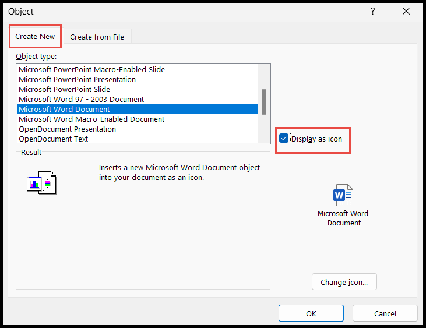Uncheck the Display as icon checkbox

pyautogui.click(x=284, y=139)
